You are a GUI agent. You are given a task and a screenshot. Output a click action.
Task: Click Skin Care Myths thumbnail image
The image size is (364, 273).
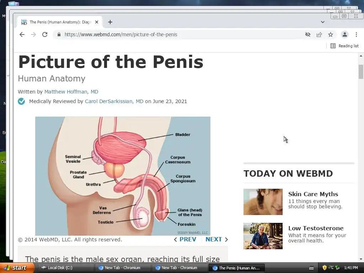point(263,202)
